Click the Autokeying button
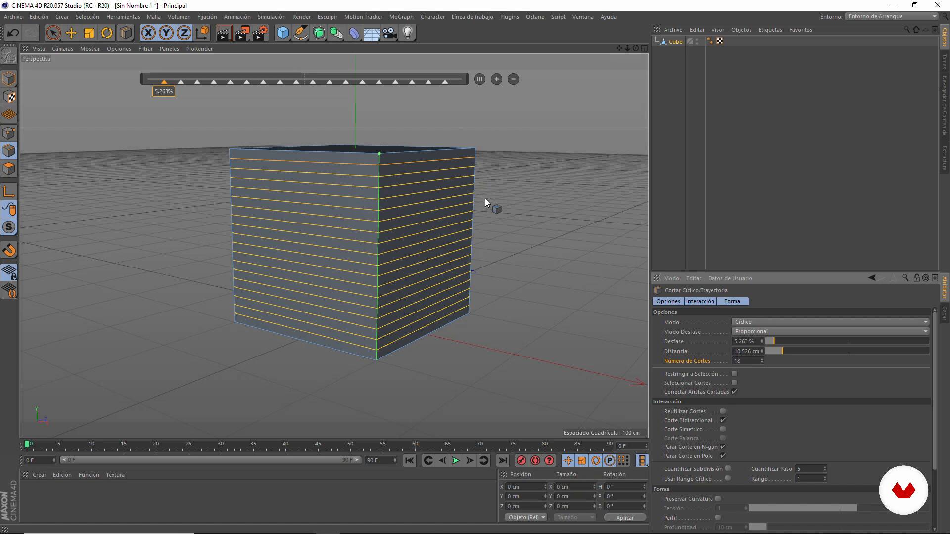 [535, 461]
